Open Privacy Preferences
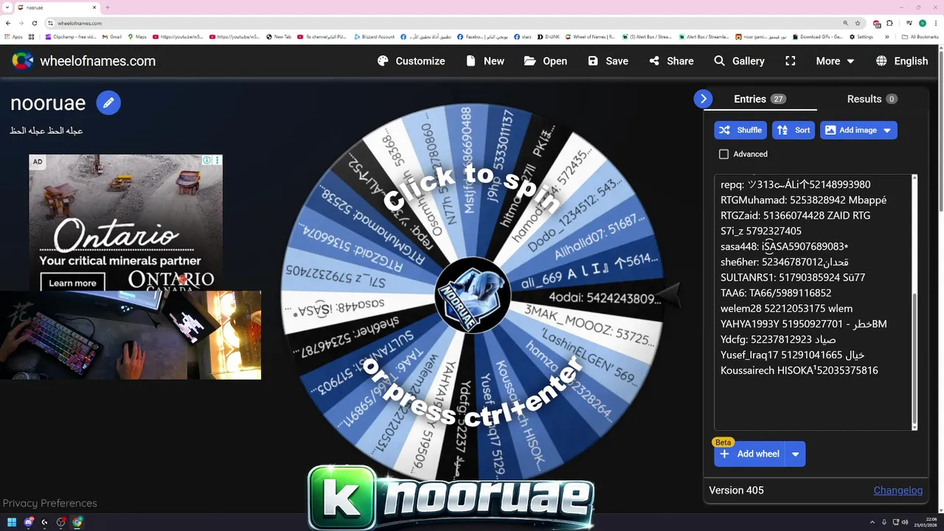Viewport: 944px width, 531px height. (49, 503)
